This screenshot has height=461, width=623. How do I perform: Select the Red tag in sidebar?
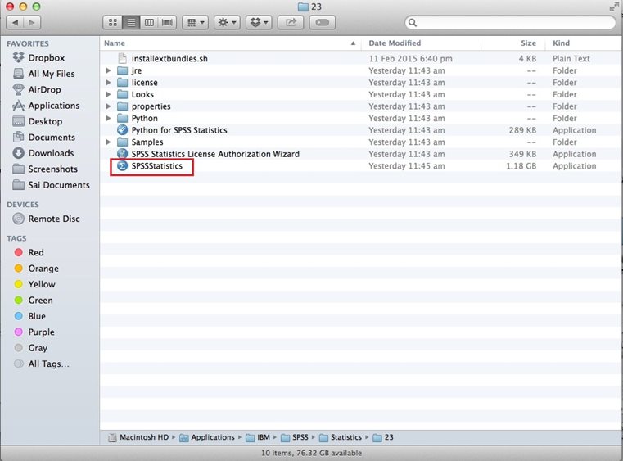[36, 253]
